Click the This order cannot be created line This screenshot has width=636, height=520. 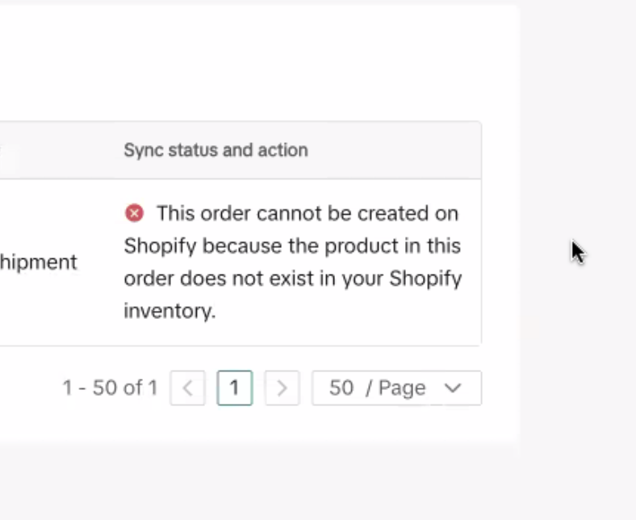tap(307, 213)
